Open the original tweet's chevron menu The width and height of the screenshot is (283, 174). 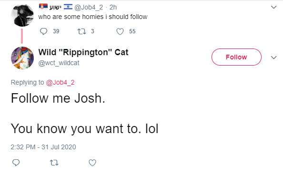click(x=274, y=7)
